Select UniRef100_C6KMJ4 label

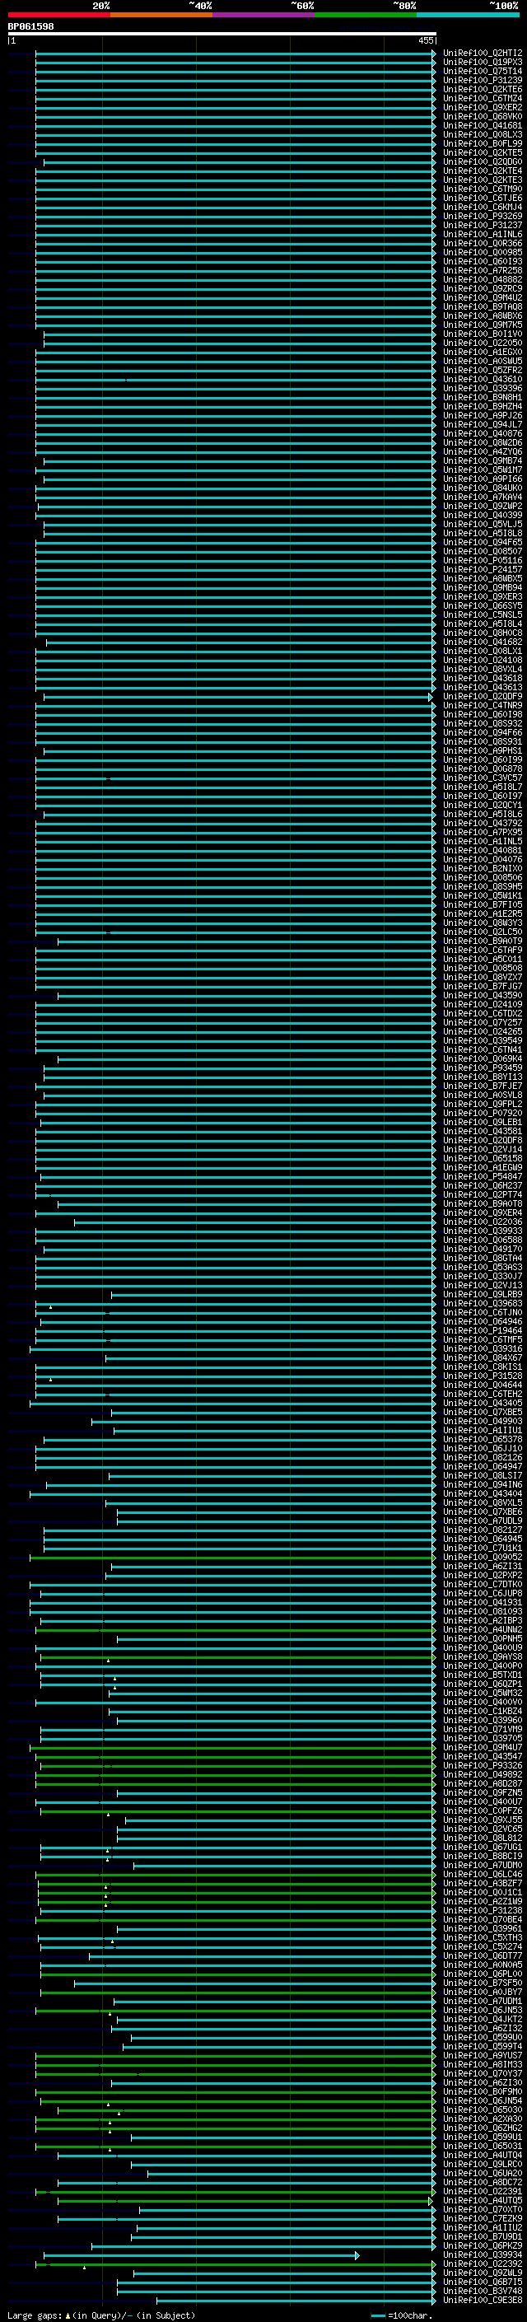[483, 208]
